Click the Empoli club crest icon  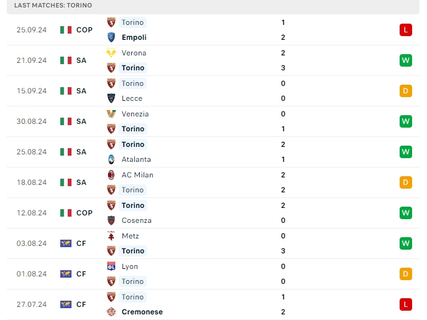pyautogui.click(x=111, y=37)
